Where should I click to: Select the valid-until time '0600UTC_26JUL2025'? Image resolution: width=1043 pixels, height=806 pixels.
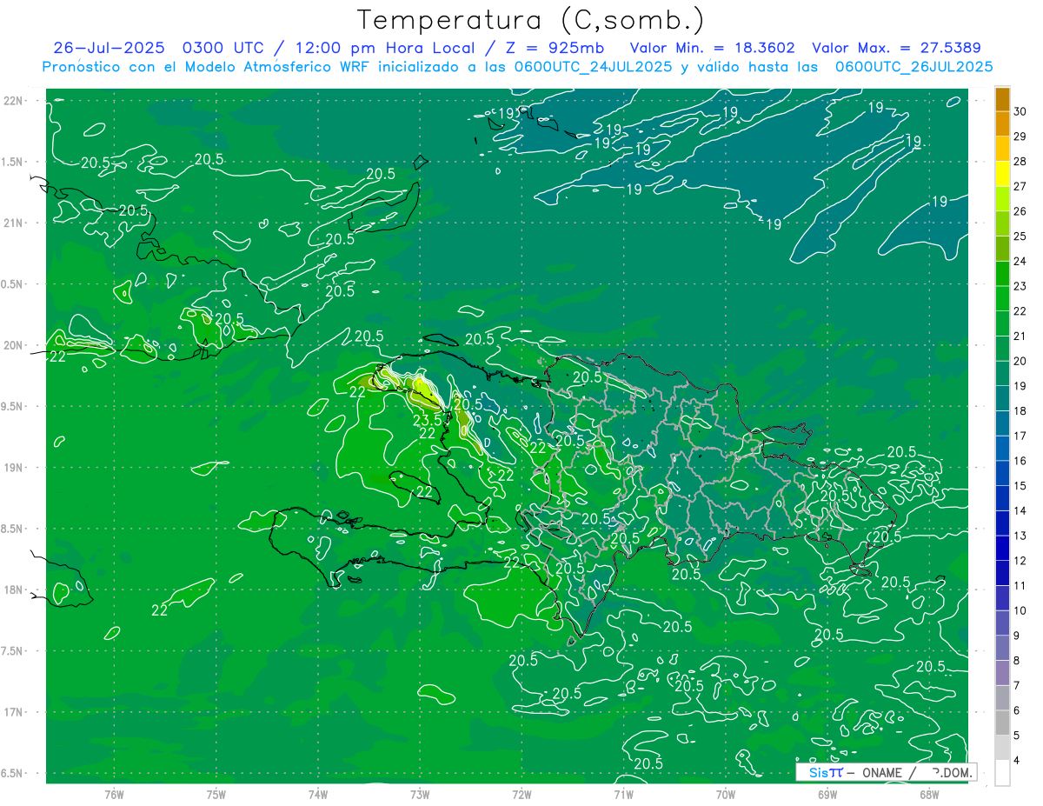click(913, 66)
